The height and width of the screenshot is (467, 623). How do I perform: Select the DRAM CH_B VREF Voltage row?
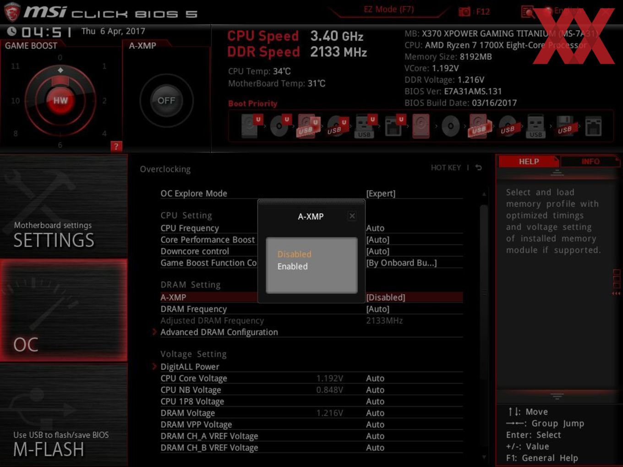tap(311, 447)
